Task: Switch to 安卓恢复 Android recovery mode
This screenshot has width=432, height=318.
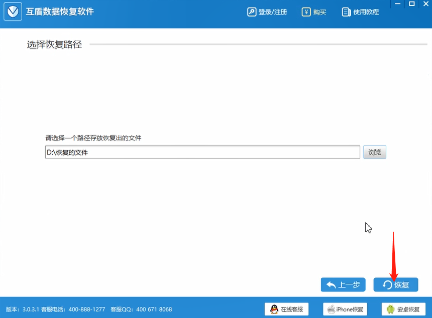Action: pos(403,309)
